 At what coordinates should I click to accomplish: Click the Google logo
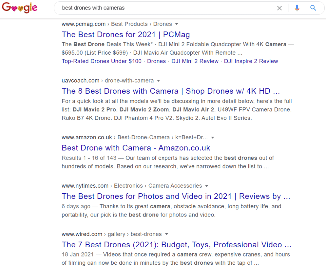pyautogui.click(x=19, y=8)
